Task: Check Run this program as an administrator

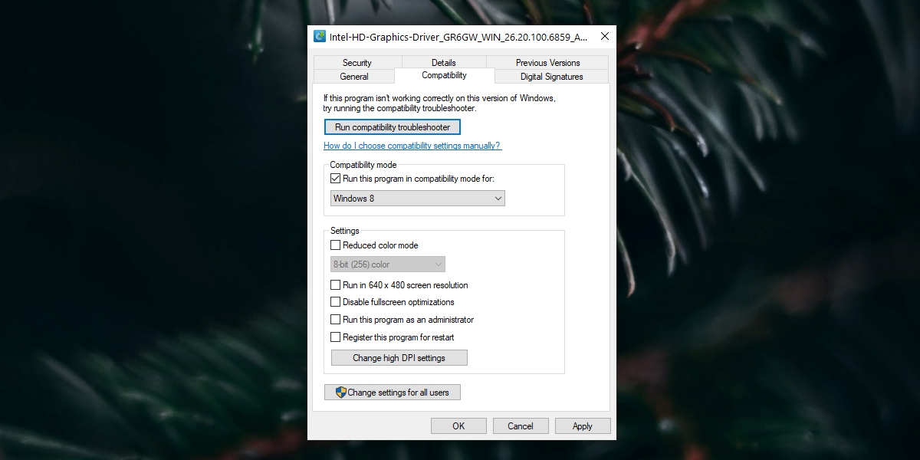Action: click(x=335, y=320)
